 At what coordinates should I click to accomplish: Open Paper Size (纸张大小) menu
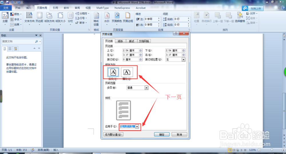click(60, 19)
